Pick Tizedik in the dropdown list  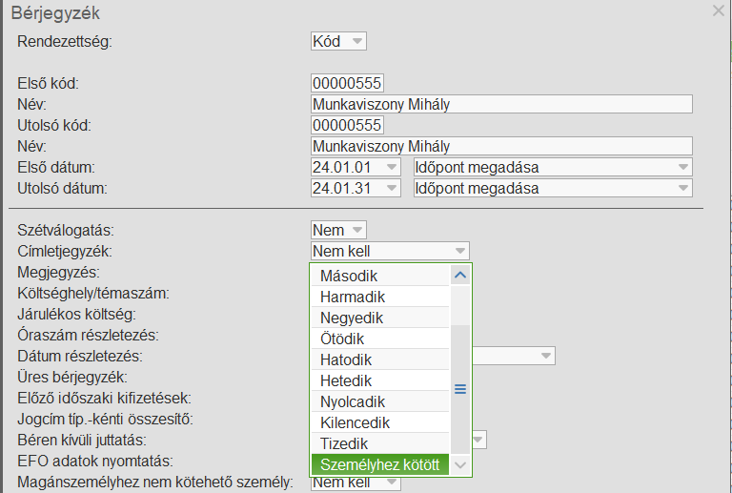pos(379,443)
